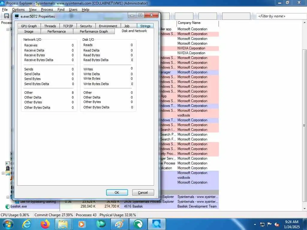Switch to the Threads tab

tap(50, 26)
